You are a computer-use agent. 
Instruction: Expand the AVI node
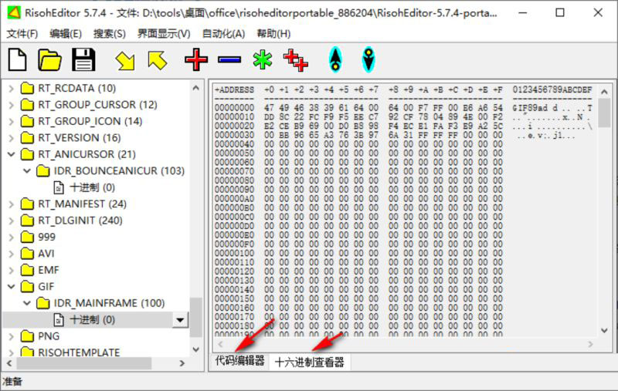12,254
